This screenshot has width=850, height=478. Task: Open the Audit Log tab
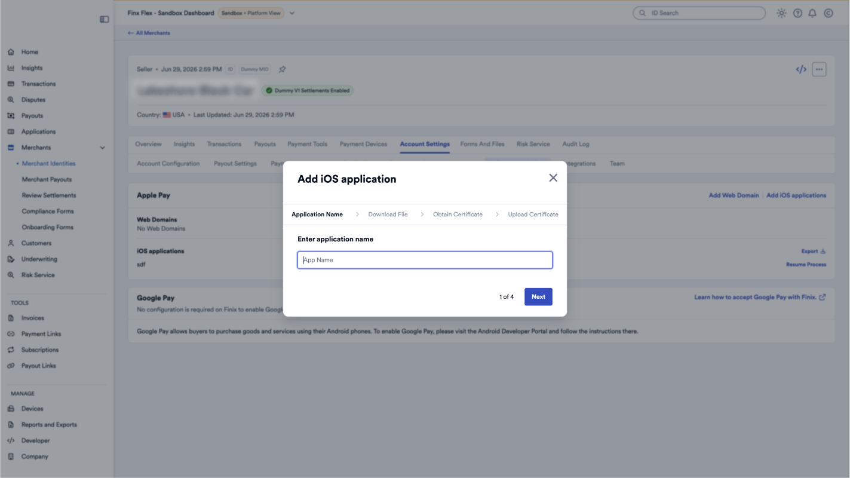pyautogui.click(x=575, y=144)
